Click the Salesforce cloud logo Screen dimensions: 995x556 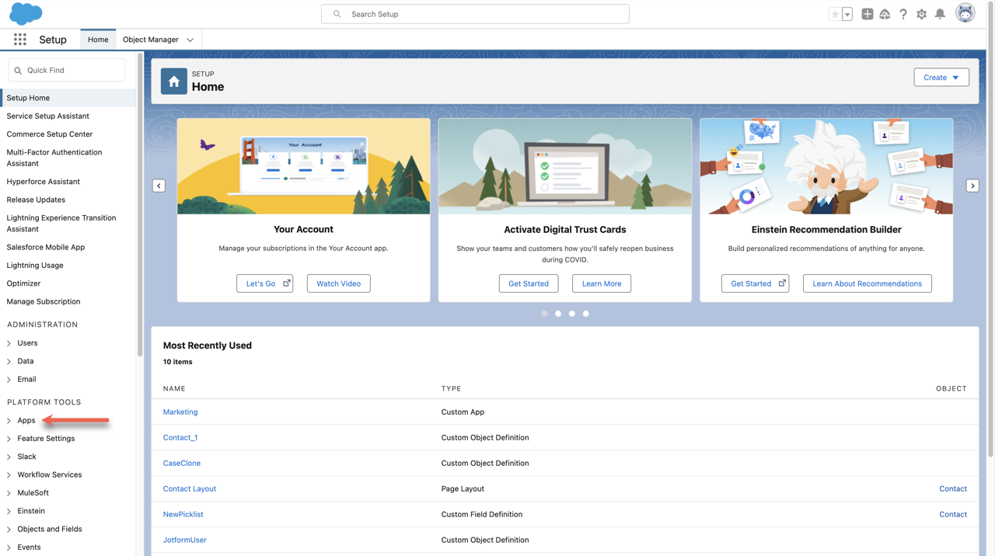pos(26,14)
